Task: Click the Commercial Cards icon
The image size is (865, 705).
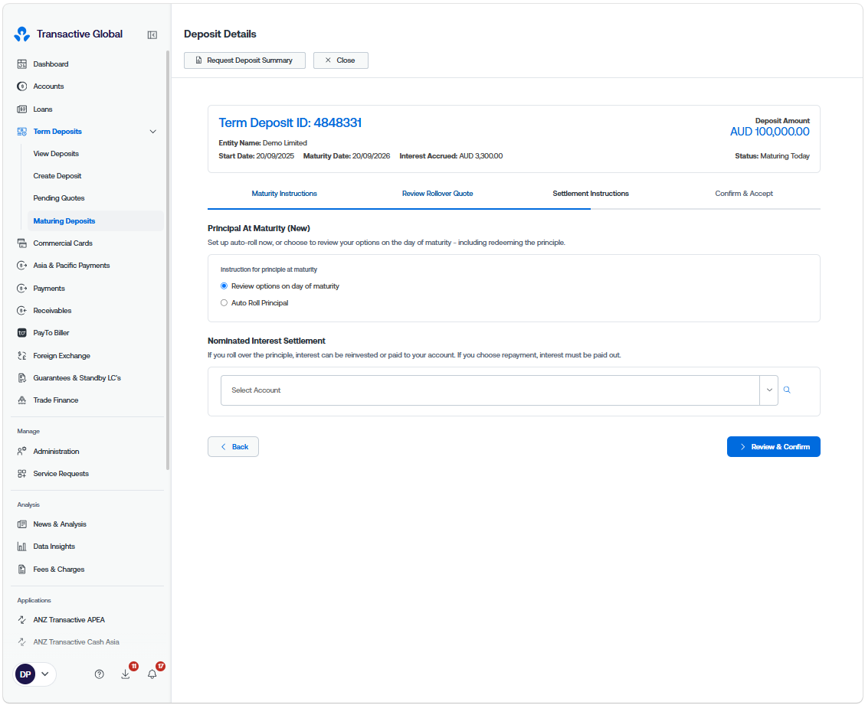Action: pos(22,243)
